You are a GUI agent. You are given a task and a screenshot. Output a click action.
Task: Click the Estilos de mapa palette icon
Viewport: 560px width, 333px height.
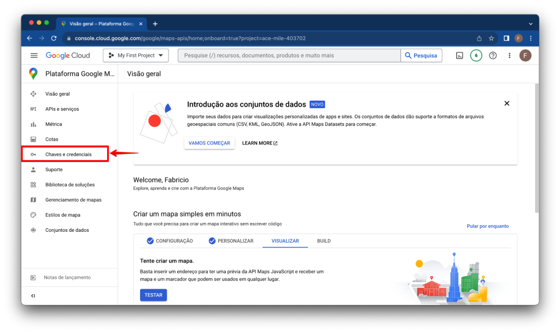(x=33, y=215)
